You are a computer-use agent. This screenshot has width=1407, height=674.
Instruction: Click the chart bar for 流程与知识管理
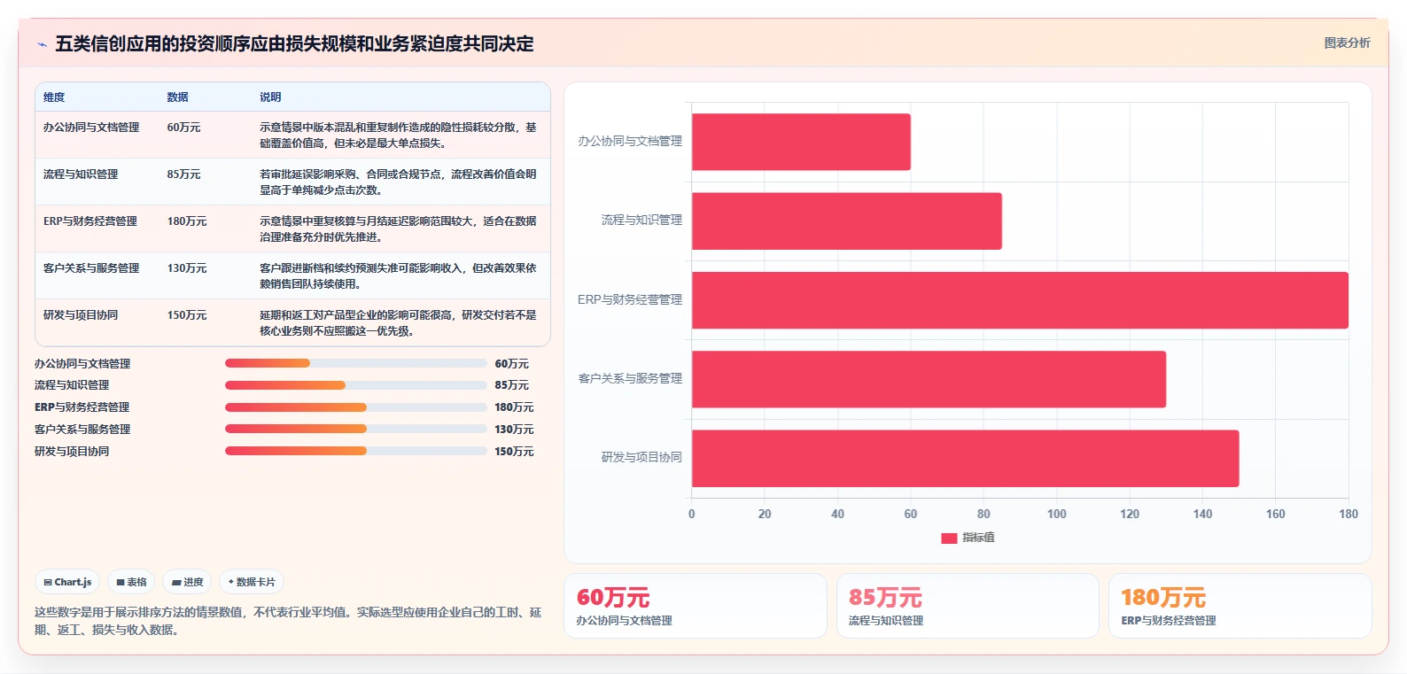click(x=847, y=221)
